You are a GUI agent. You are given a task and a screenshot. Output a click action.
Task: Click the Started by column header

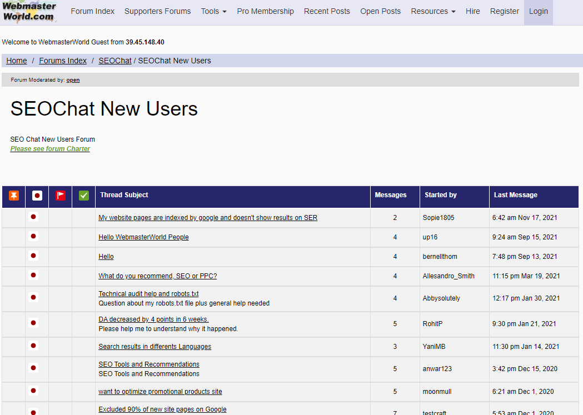[x=441, y=195]
